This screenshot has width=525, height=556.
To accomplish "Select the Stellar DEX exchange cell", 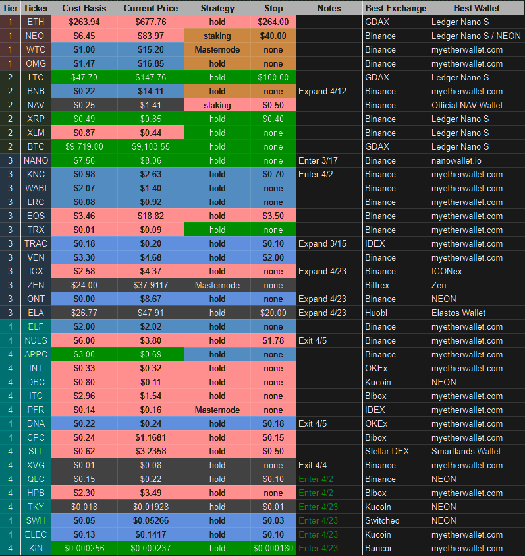I will [396, 451].
